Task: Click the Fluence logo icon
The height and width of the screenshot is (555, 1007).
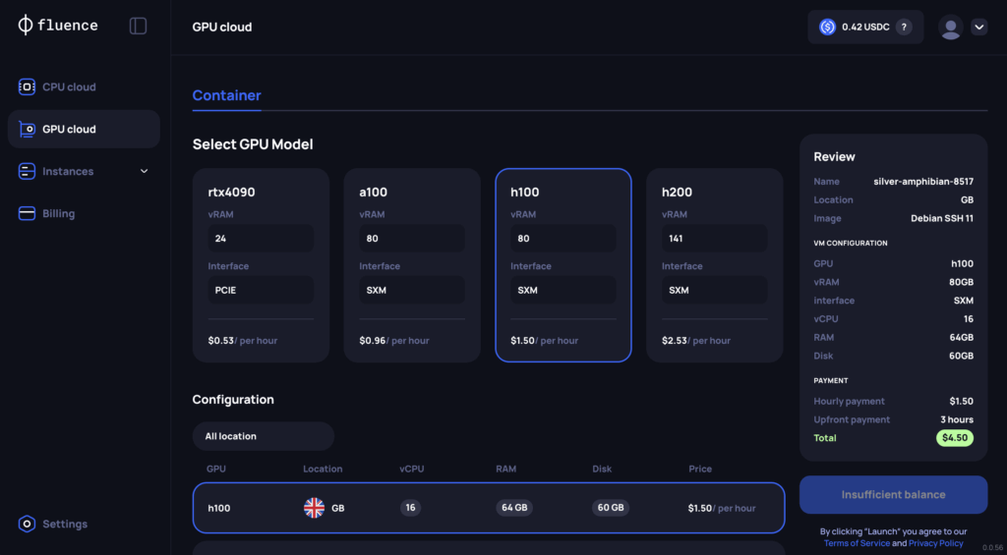Action: (x=26, y=26)
